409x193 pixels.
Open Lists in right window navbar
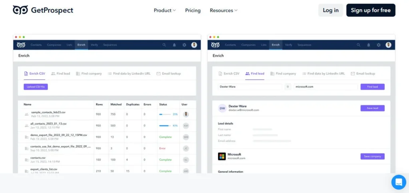[264, 45]
